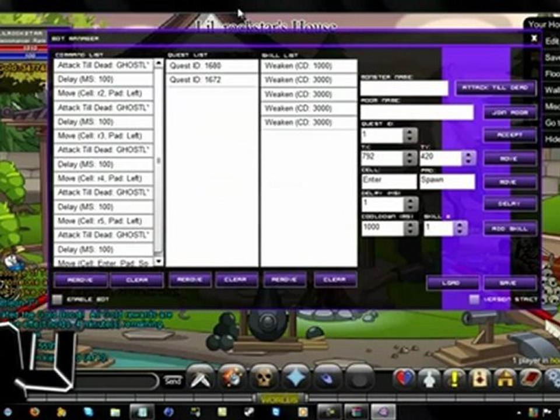Open the red book icon
This screenshot has height=420, width=560.
pyautogui.click(x=530, y=379)
